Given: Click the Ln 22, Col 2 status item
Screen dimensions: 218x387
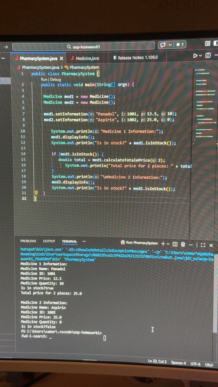Looking at the screenshot, I should [157, 361].
